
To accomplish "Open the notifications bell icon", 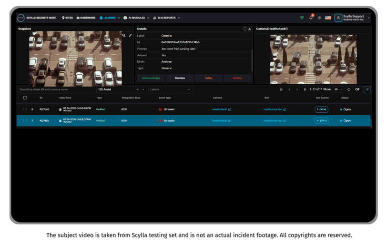I will click(x=311, y=18).
